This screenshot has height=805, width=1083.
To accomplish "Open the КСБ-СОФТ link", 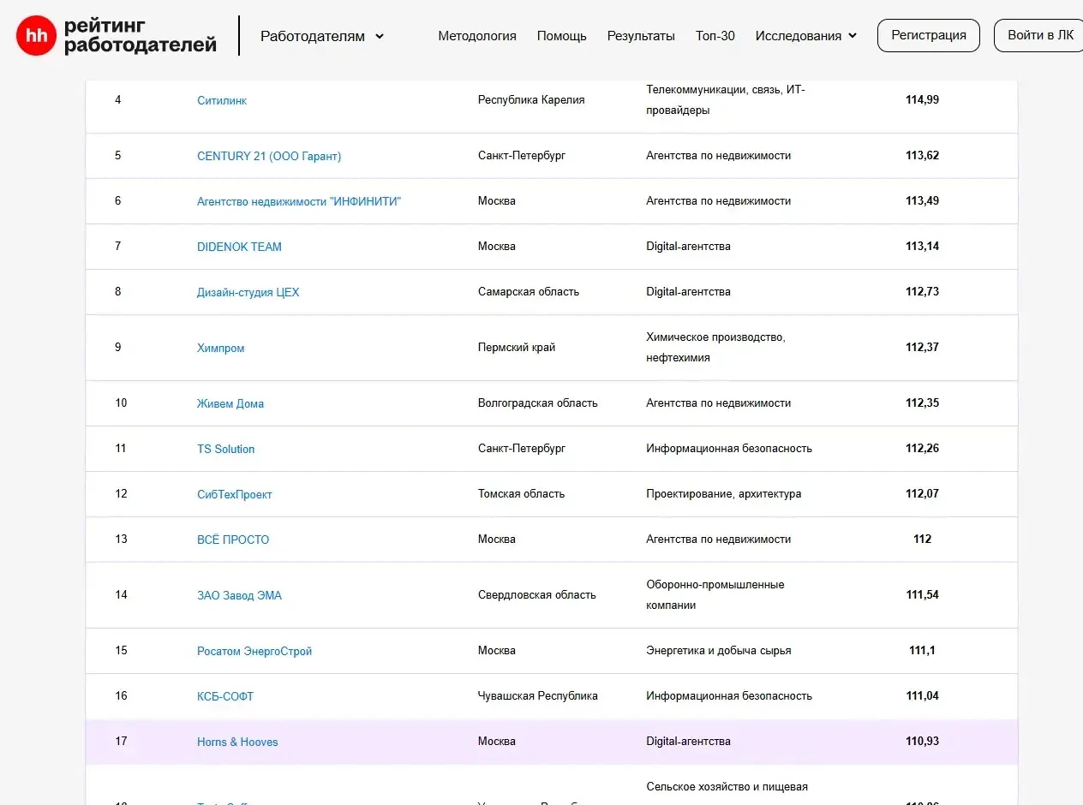I will (225, 696).
